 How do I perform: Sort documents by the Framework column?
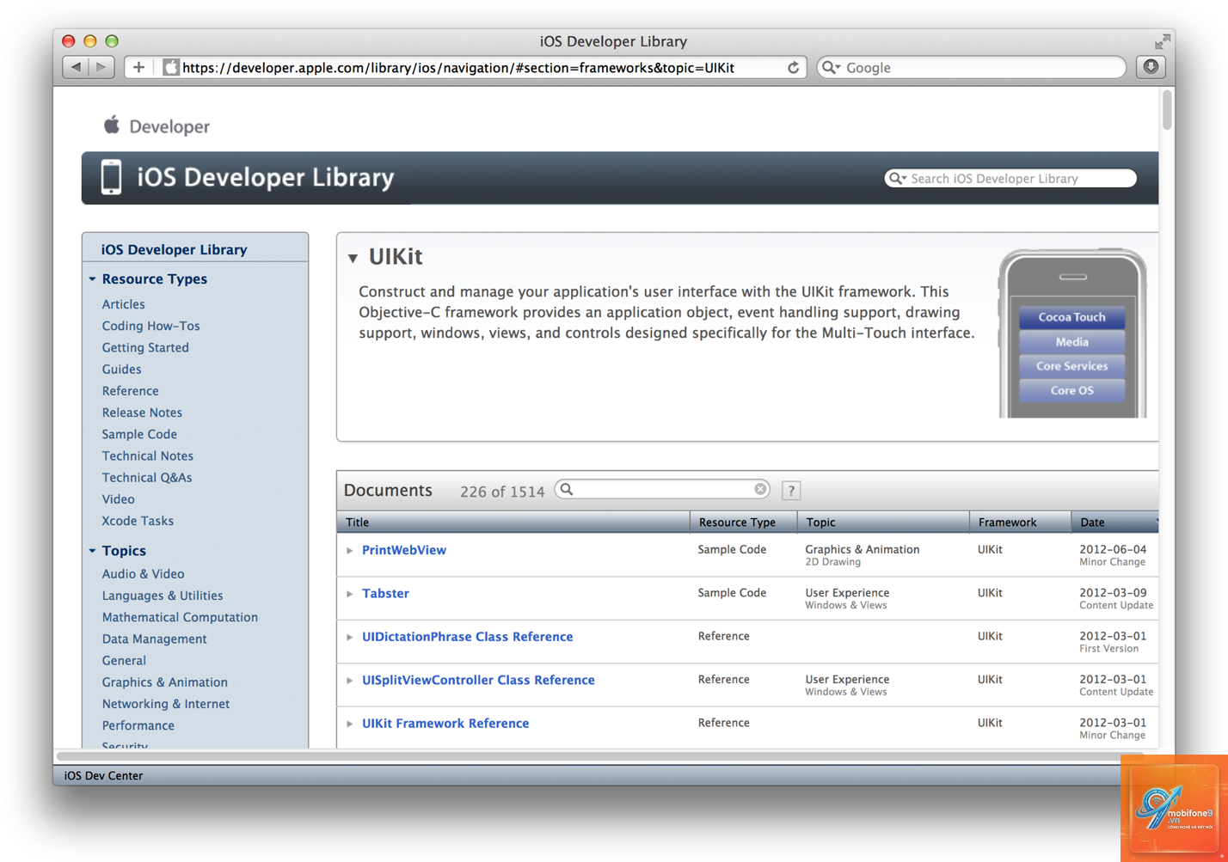(x=1020, y=522)
